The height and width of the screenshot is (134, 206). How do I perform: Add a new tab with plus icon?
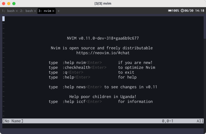click(x=59, y=11)
